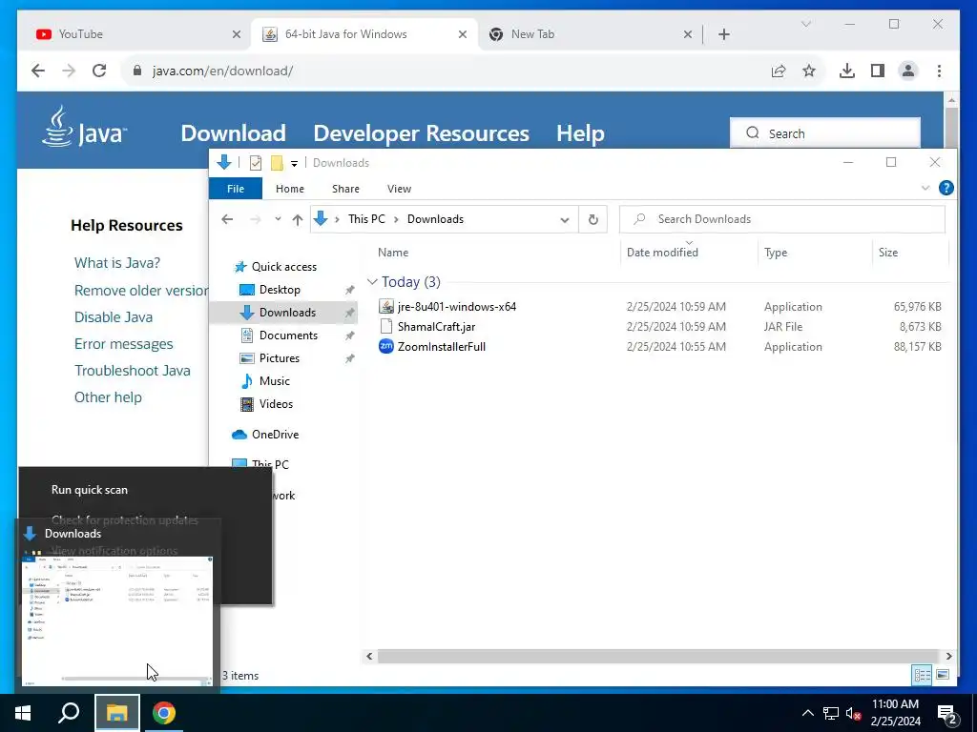Open Explorer address bar history dropdown
The width and height of the screenshot is (977, 732).
pyautogui.click(x=564, y=220)
